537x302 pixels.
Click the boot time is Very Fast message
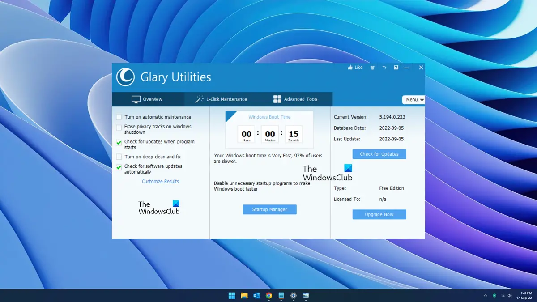click(268, 158)
